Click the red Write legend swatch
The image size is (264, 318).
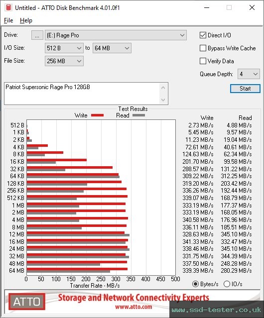point(98,115)
